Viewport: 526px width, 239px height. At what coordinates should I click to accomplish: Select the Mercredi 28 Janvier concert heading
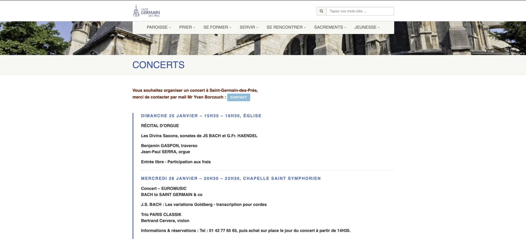pyautogui.click(x=230, y=179)
